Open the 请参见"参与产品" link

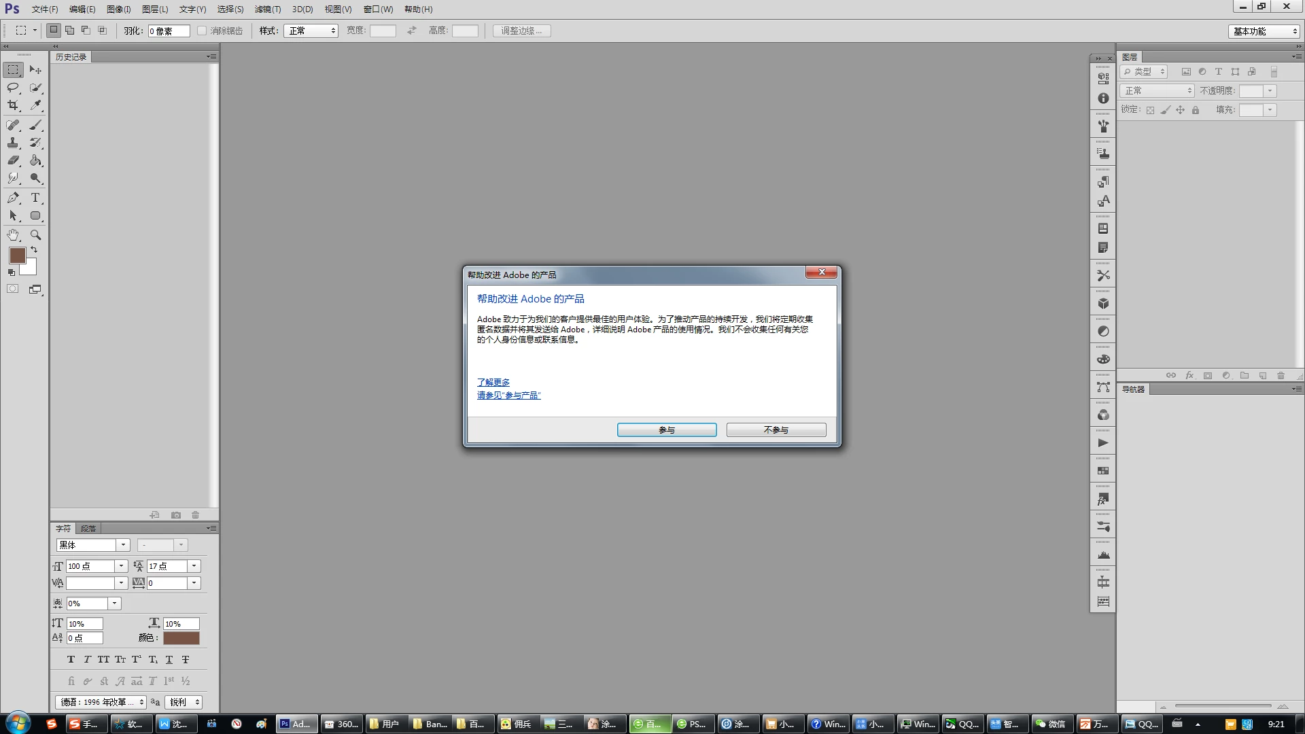(x=509, y=396)
